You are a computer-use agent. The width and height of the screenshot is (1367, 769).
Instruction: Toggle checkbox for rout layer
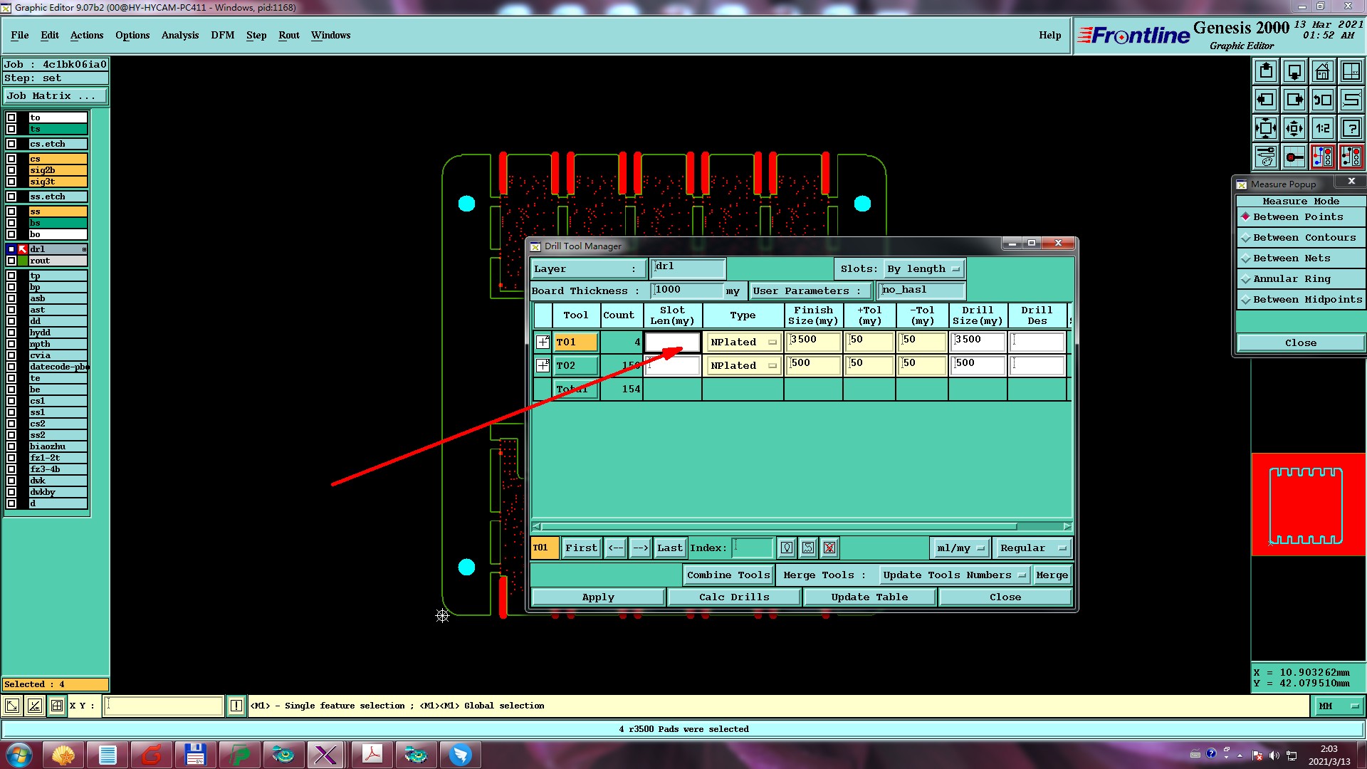click(11, 261)
